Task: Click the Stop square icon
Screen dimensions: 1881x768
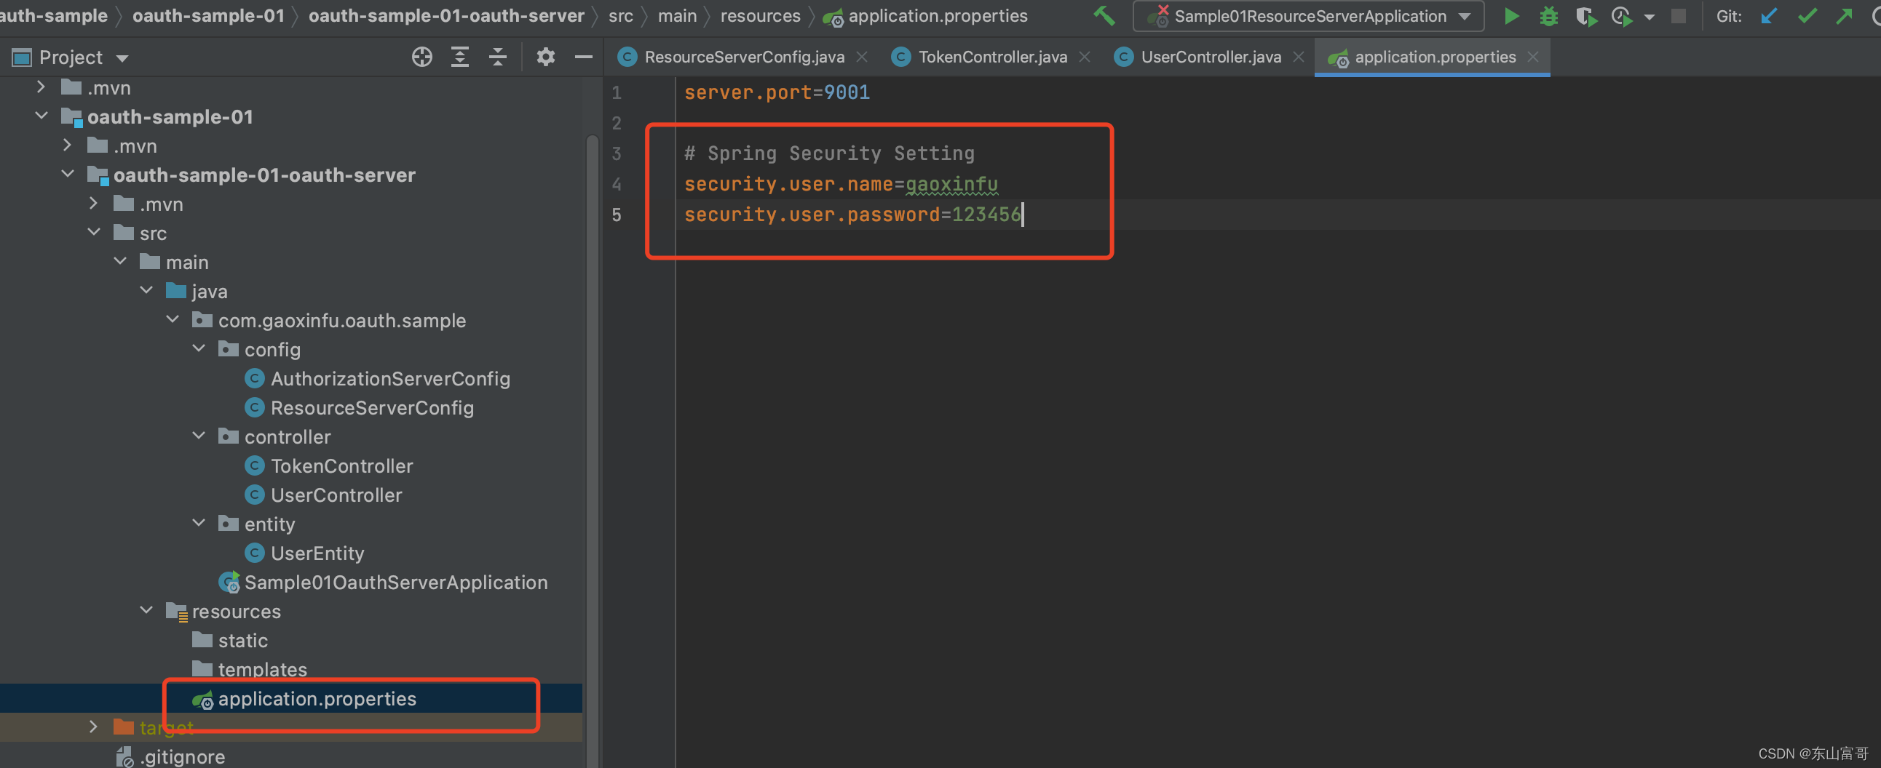Action: point(1679,16)
